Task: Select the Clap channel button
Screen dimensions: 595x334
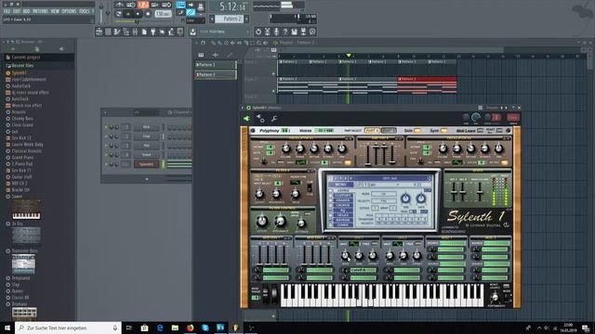Action: point(146,136)
